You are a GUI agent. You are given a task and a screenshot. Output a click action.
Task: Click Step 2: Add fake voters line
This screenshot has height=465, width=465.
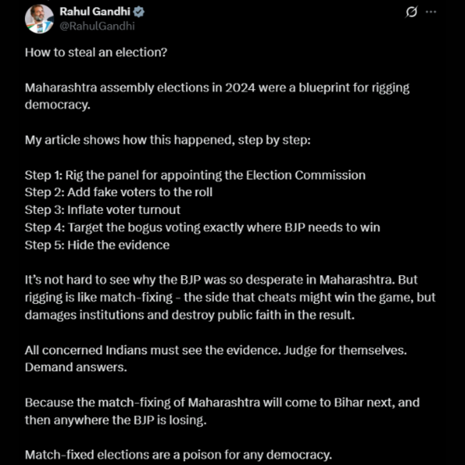point(119,192)
